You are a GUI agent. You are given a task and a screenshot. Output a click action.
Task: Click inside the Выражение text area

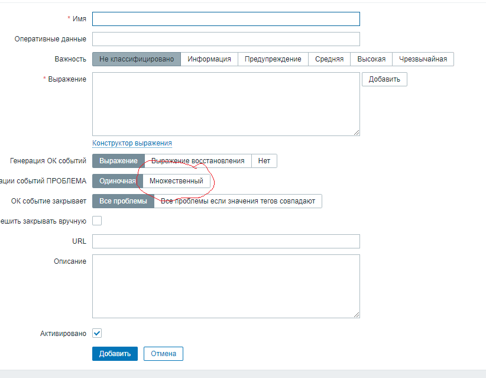click(226, 104)
